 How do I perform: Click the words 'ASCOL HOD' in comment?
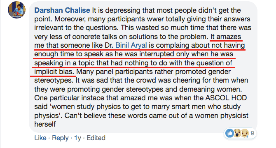point(226,98)
